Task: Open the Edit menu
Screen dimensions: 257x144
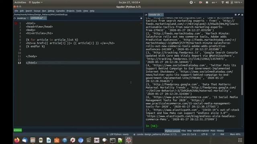Action: point(22,11)
